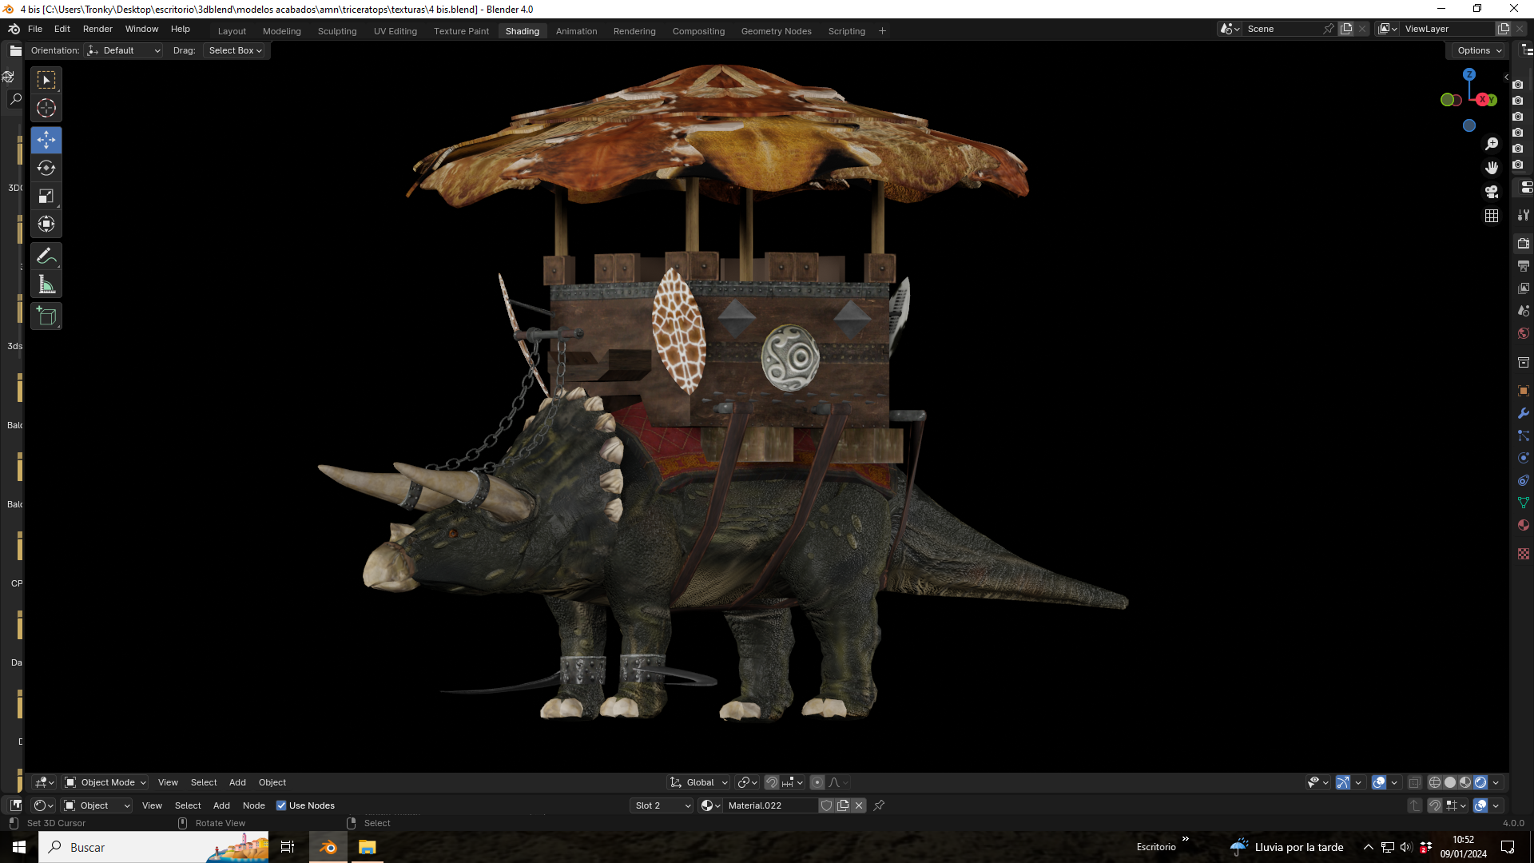Select the Scale tool
Viewport: 1534px width, 863px height.
point(46,196)
